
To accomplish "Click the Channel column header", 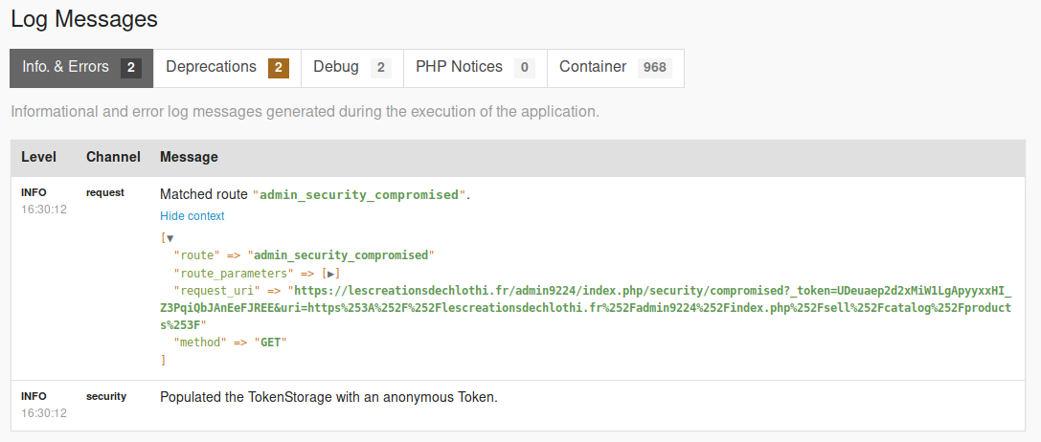I will click(x=113, y=157).
